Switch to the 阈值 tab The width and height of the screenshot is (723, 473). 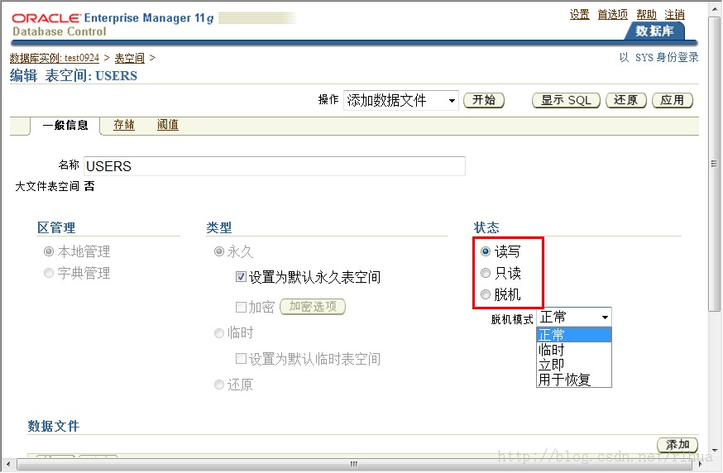(167, 125)
